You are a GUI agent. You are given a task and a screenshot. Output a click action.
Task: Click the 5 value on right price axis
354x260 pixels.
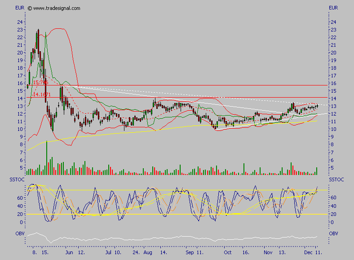tap(332, 168)
